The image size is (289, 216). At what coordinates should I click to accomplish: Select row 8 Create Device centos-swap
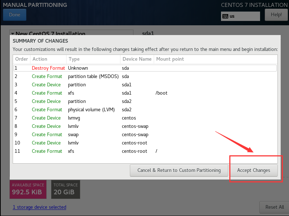click(x=145, y=126)
